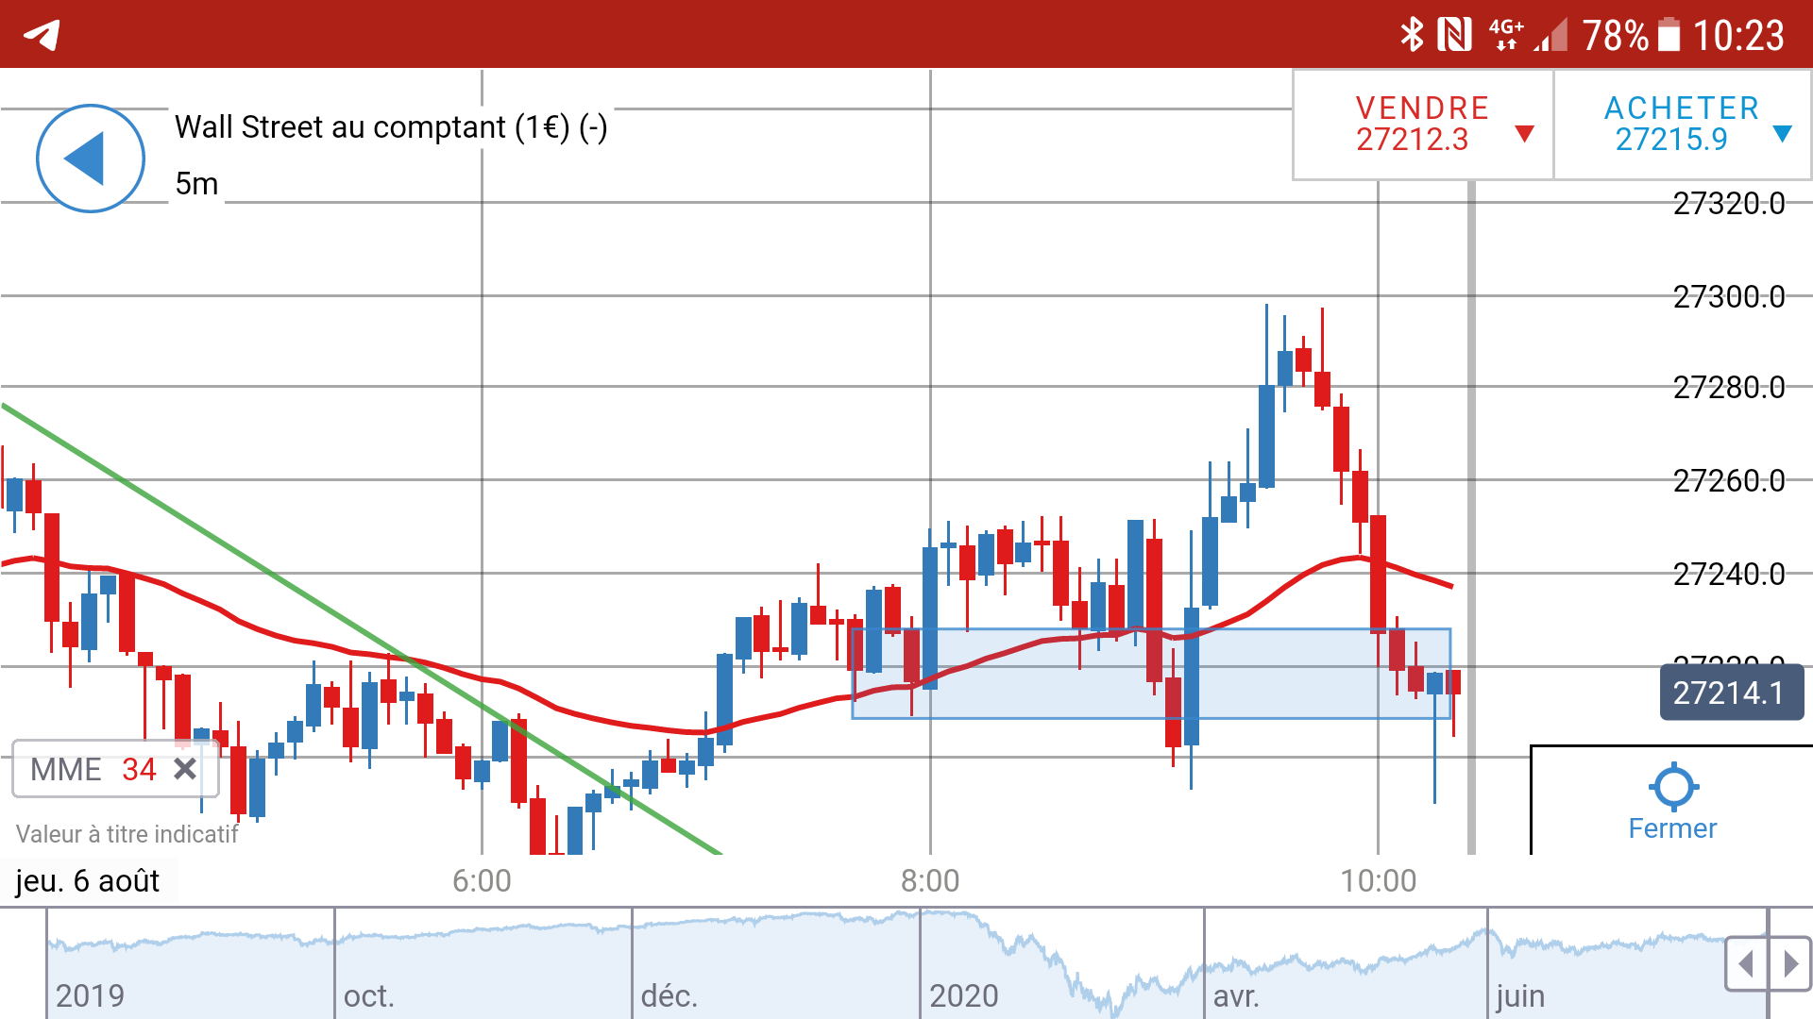
Task: Expand the ACHETER blue dropdown arrow
Action: (1782, 134)
